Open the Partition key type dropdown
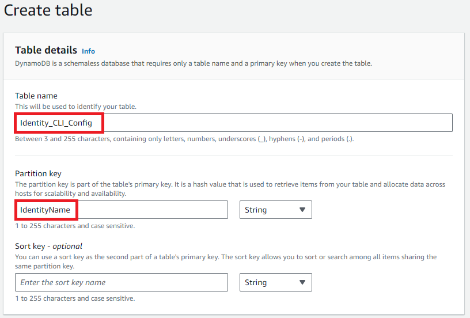The height and width of the screenshot is (318, 470). pos(276,210)
